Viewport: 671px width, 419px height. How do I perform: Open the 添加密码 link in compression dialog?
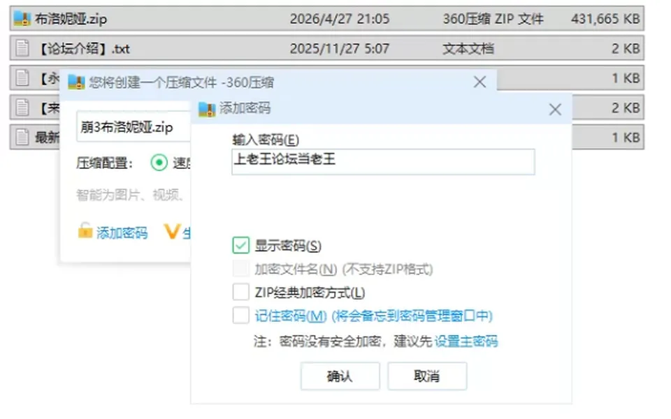[122, 233]
